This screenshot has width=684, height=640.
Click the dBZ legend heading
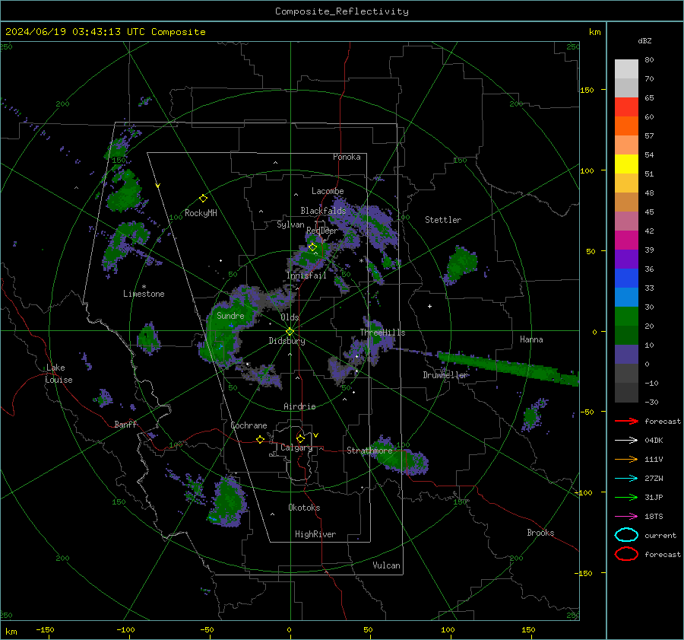pyautogui.click(x=644, y=40)
